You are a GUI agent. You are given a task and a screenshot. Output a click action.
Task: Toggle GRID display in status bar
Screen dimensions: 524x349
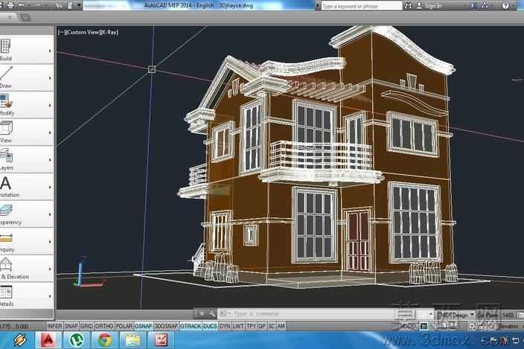86,326
